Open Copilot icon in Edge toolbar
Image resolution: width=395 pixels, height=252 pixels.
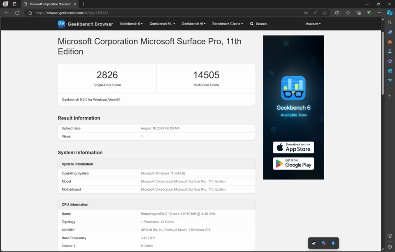pyautogui.click(x=390, y=13)
